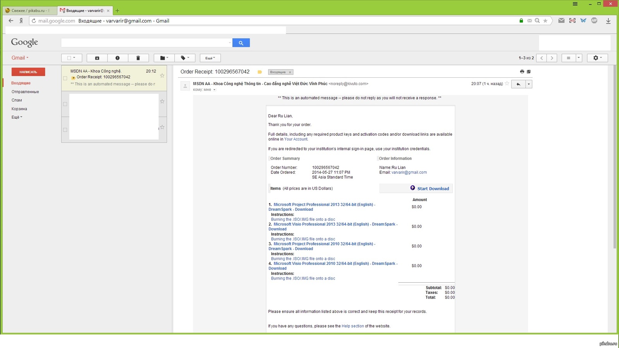
Task: Open the email in a new window
Action: point(529,72)
